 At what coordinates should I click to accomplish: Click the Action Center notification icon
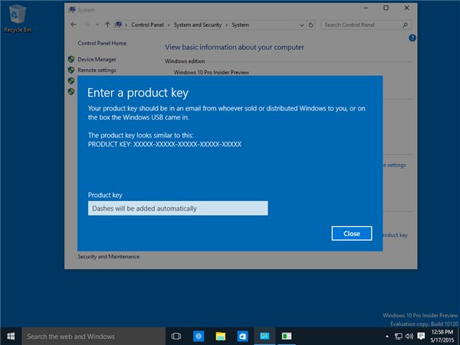click(421, 336)
